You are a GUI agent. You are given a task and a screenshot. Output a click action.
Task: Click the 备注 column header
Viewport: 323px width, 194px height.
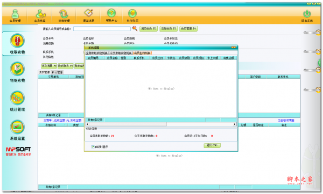pos(284,125)
